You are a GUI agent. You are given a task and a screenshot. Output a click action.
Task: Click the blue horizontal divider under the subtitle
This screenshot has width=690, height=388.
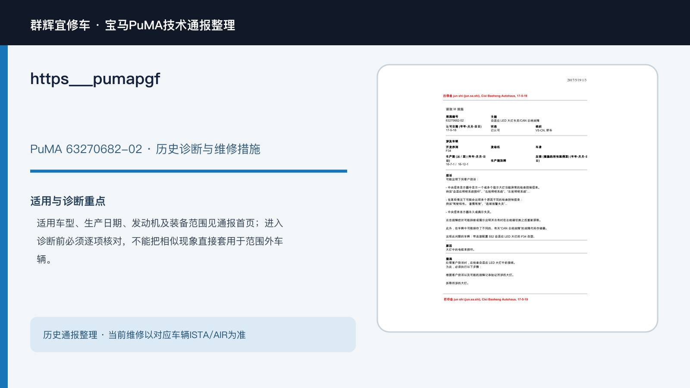pos(188,171)
